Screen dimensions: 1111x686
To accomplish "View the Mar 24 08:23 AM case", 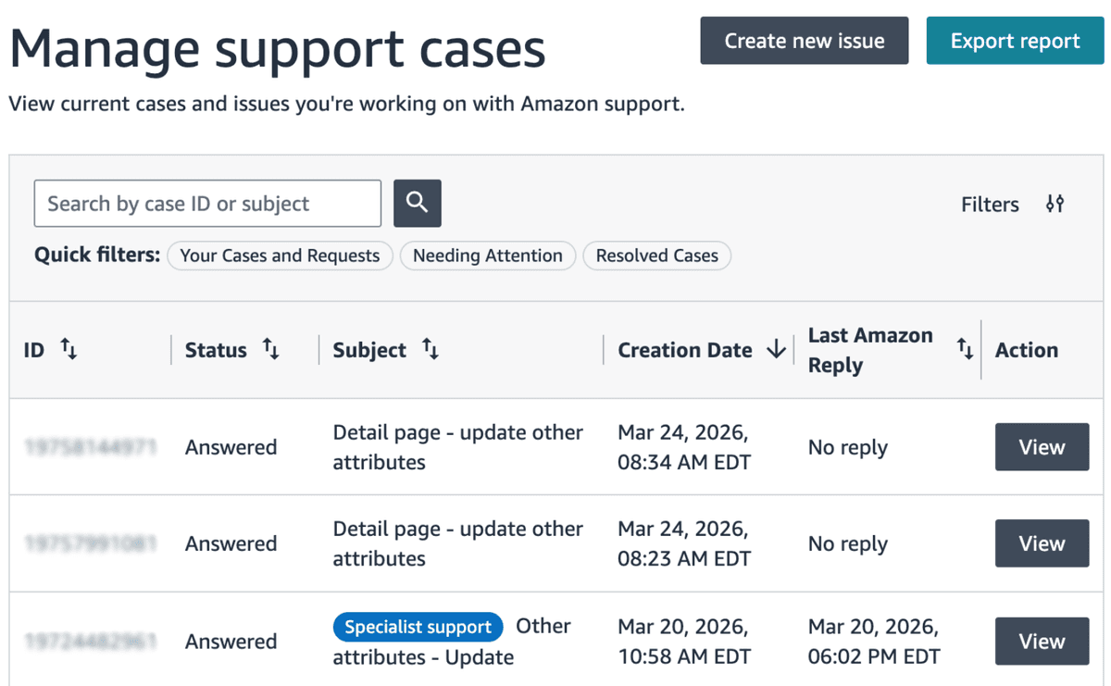I will click(1042, 543).
